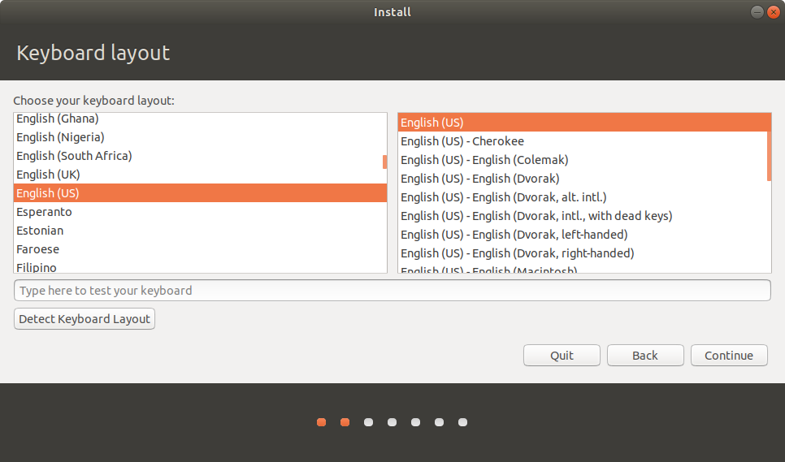785x462 pixels.
Task: Select English (Nigeria) layout
Action: [x=200, y=137]
